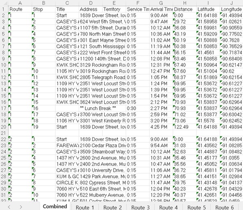
Task: Select the Combined sheet tab
Action: click(55, 206)
